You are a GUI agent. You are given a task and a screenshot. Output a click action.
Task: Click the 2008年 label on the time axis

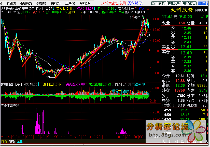pyautogui.click(x=6, y=137)
